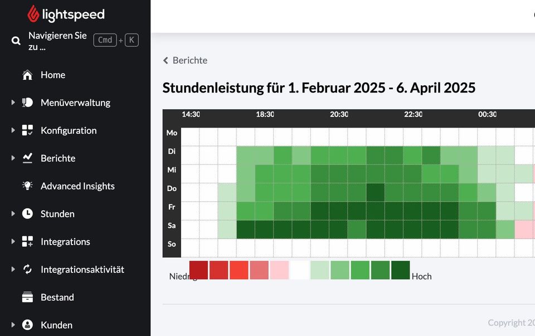Screen dimensions: 535x336
Task: Click the Menüverwaltung plate icon
Action: coord(26,103)
